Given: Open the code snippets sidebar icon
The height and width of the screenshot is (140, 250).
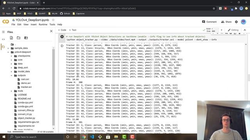Looking at the screenshot, I should [x=4, y=39].
